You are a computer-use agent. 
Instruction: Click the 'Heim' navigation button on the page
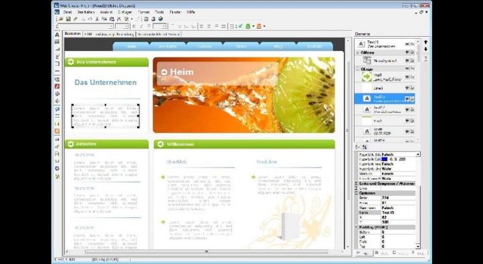(x=131, y=46)
